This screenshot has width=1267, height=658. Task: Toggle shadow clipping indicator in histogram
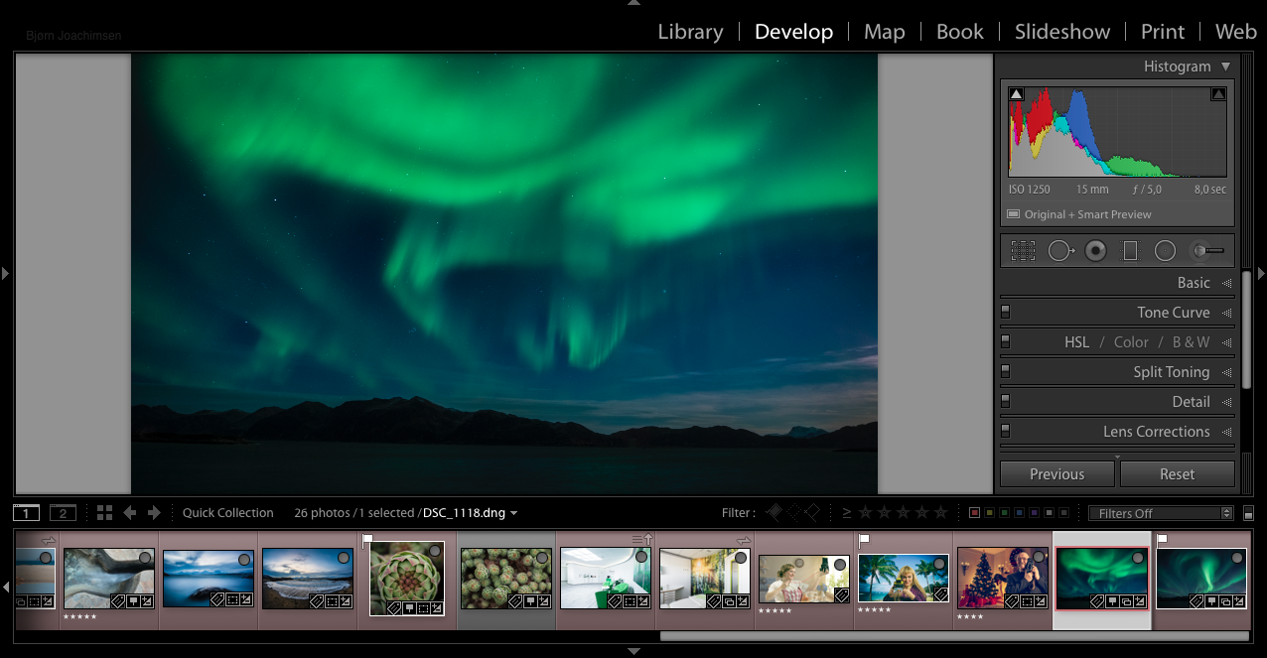click(x=1016, y=94)
